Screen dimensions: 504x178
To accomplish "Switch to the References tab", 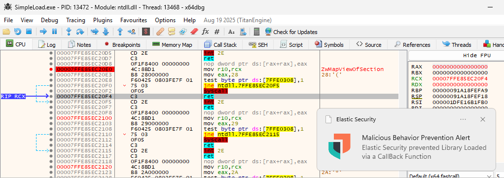I will pyautogui.click(x=412, y=45).
